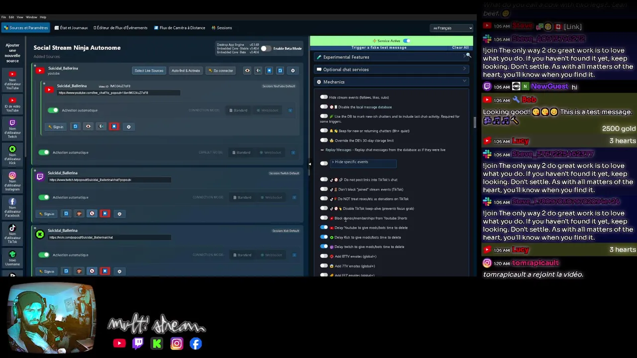
Task: Click mute icon in YouTube source action row
Action: (x=101, y=127)
